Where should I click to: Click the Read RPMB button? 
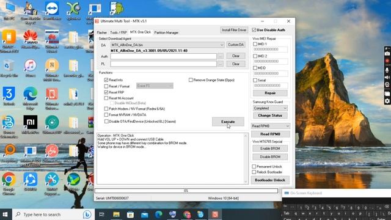click(x=270, y=134)
